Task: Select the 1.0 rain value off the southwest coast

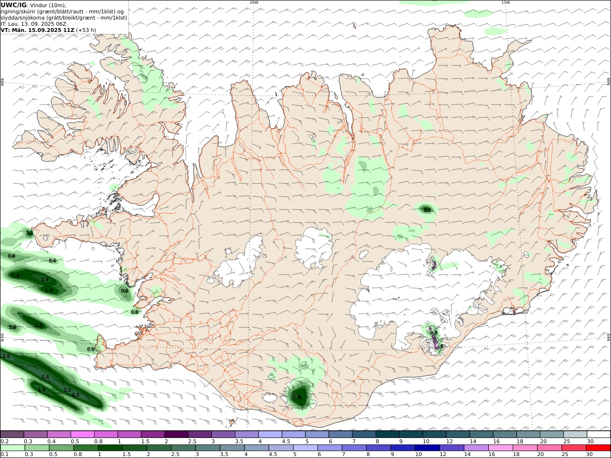Action: (x=12, y=327)
